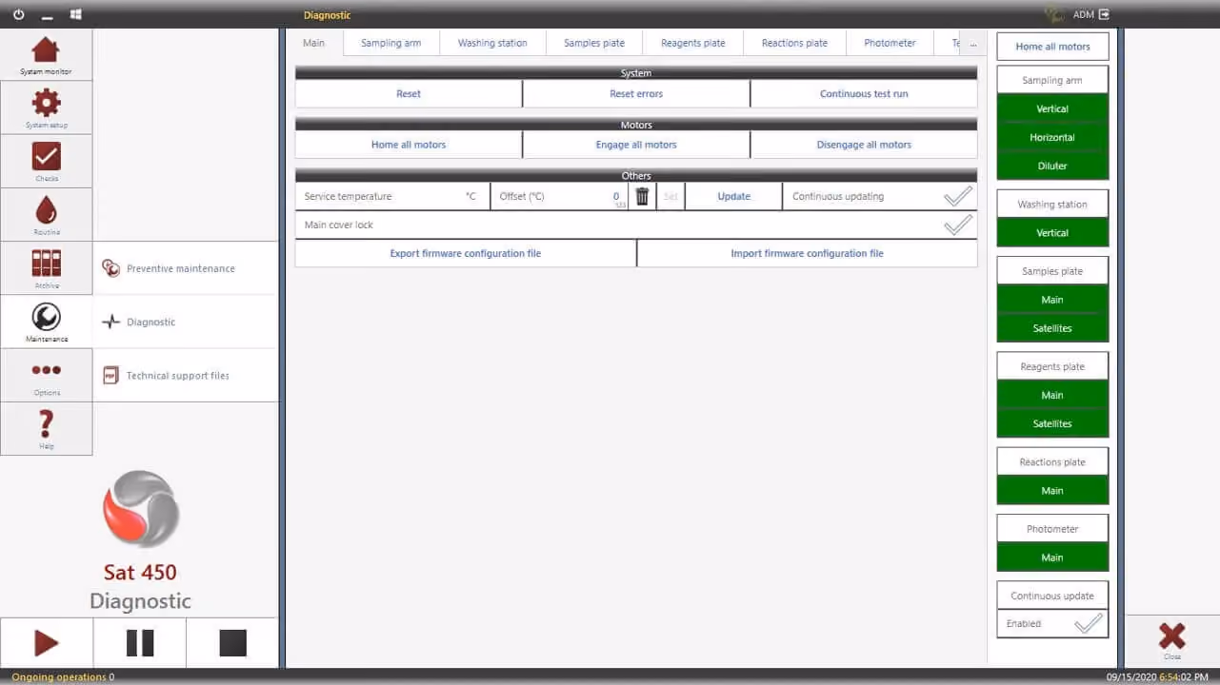Click Reactions plate header in right panel
Screen dimensions: 1220x685
pyautogui.click(x=1052, y=461)
